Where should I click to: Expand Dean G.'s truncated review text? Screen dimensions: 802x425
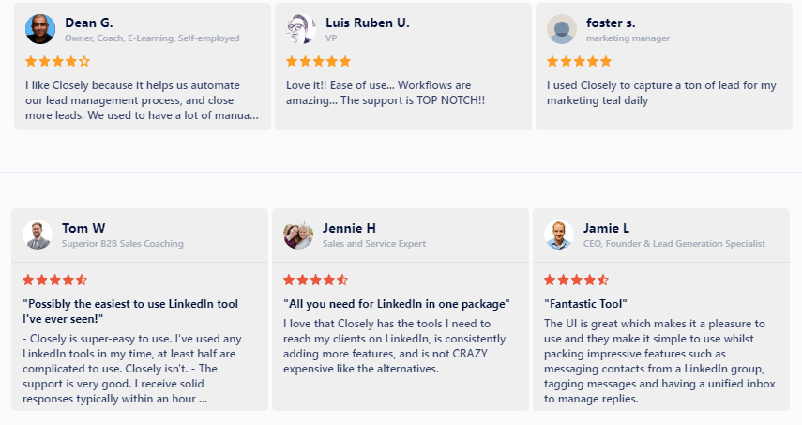[x=143, y=100]
